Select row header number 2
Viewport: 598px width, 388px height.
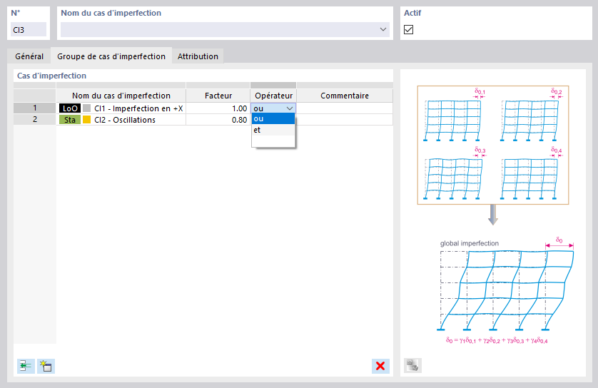(35, 120)
